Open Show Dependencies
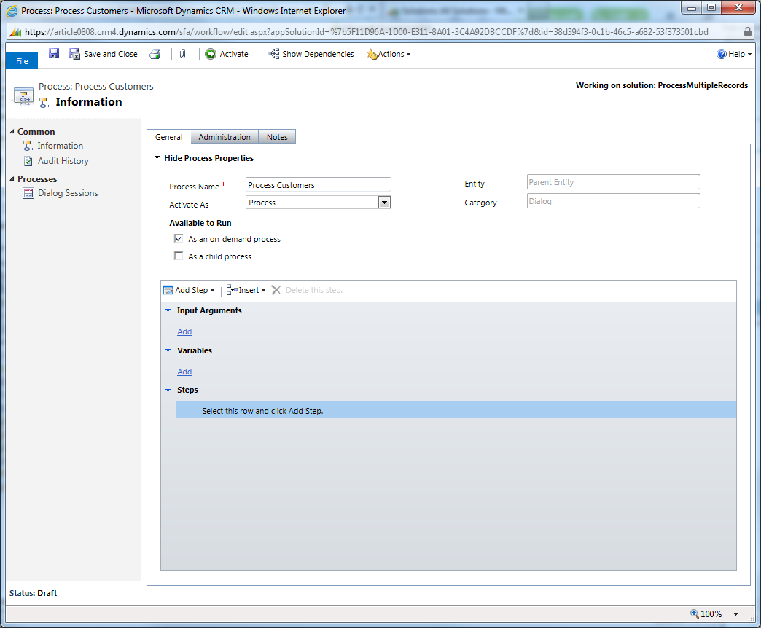761x628 pixels. [x=311, y=54]
